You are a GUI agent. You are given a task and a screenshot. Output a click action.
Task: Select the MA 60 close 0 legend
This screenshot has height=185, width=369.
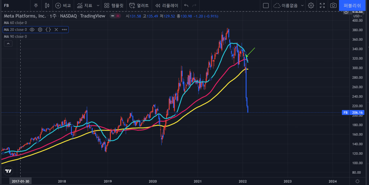[15, 23]
